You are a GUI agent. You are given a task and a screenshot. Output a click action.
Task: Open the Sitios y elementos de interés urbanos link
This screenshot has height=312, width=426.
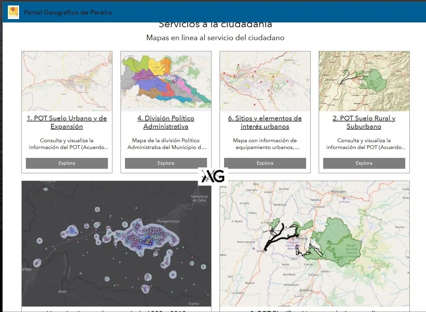pyautogui.click(x=265, y=122)
